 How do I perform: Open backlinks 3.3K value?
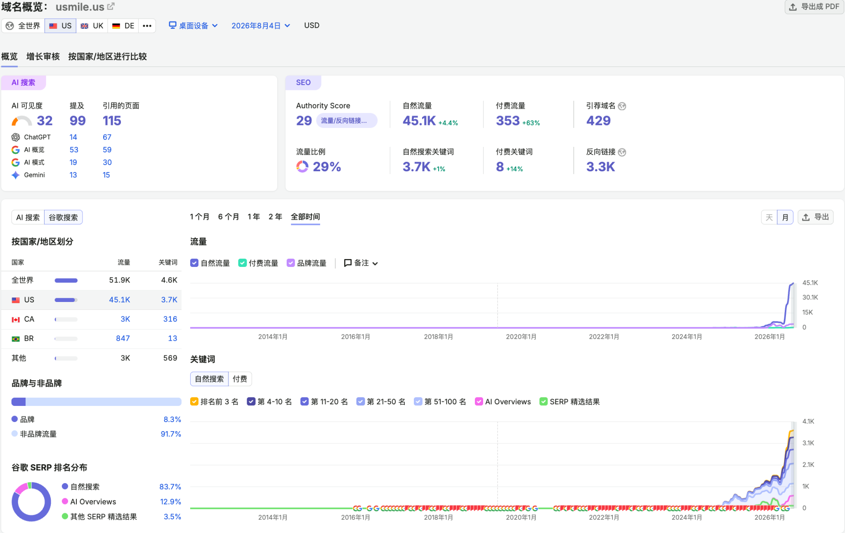[x=600, y=167]
